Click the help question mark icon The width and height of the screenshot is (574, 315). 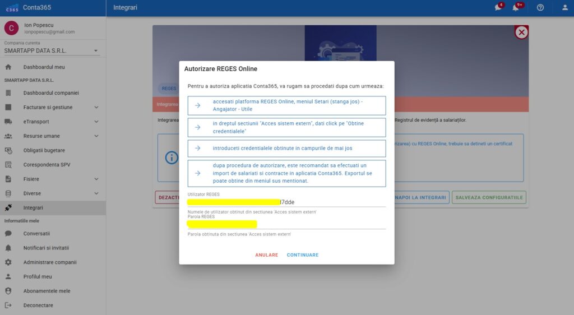pyautogui.click(x=540, y=8)
